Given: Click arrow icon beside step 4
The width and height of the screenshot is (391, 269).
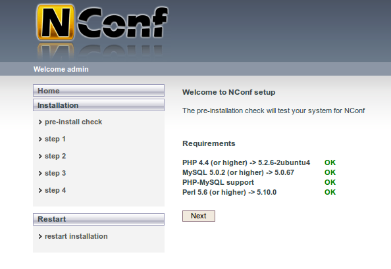Looking at the screenshot, I should click(x=40, y=191).
